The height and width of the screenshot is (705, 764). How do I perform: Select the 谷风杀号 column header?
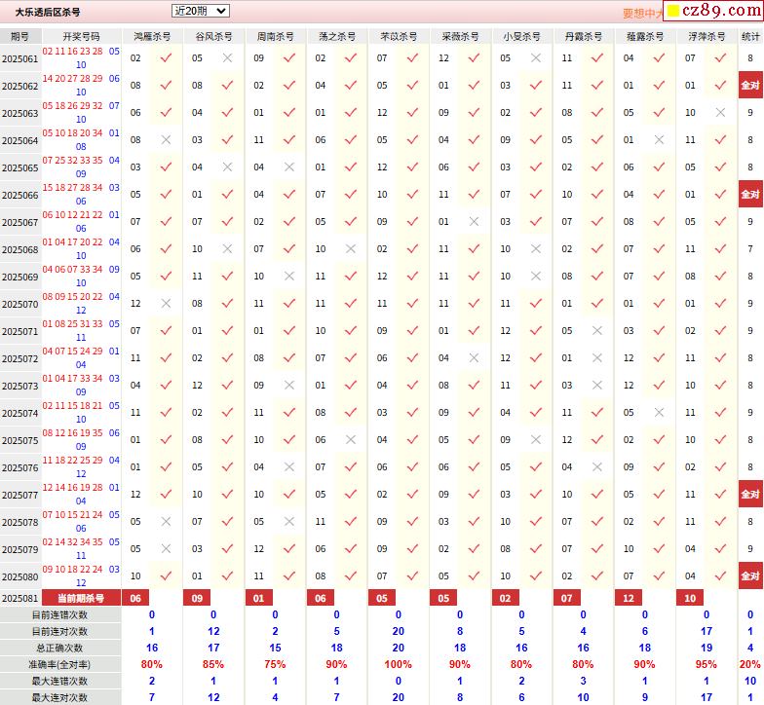click(213, 37)
